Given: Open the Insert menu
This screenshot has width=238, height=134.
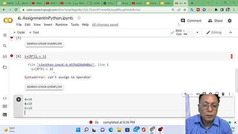Looking at the screenshot, I should coord(48,25).
